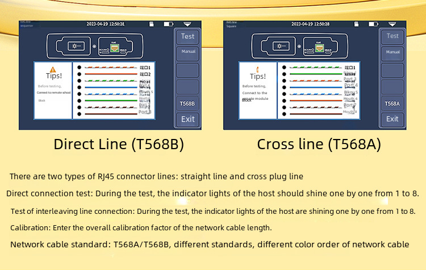
Task: Tap the Port 3 label on T568A screen
Action: 350,79
